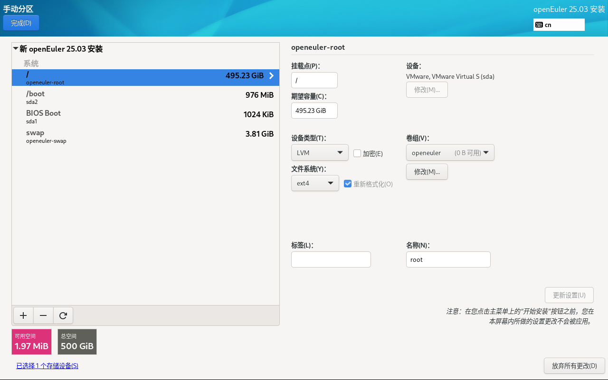The image size is (608, 380).
Task: Select the BIOS Boot sda1 partition row
Action: [x=145, y=117]
